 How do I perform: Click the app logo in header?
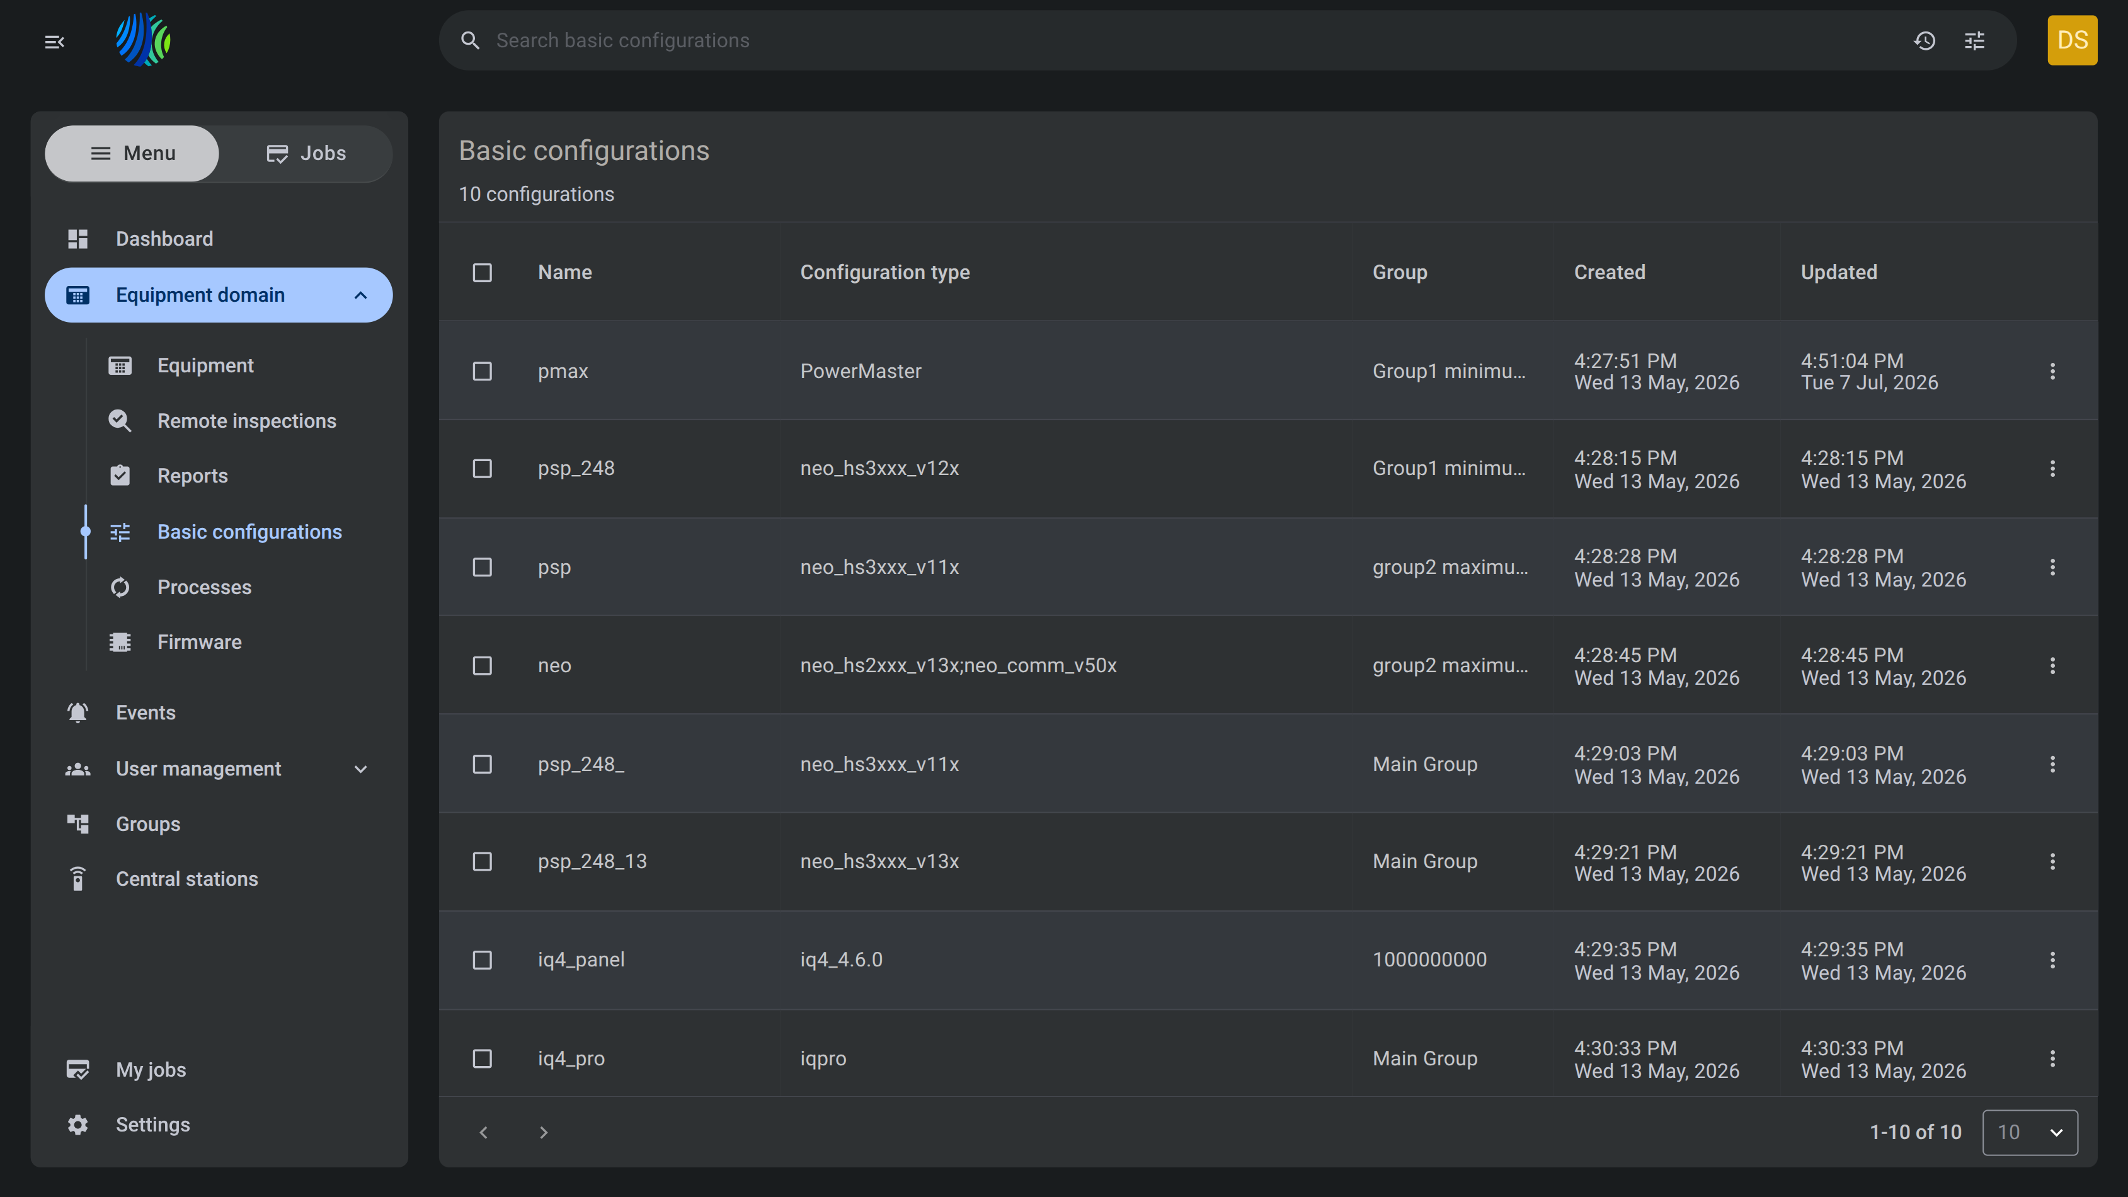click(x=144, y=40)
